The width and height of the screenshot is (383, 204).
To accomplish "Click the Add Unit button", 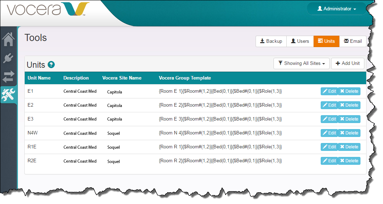I will (x=348, y=63).
